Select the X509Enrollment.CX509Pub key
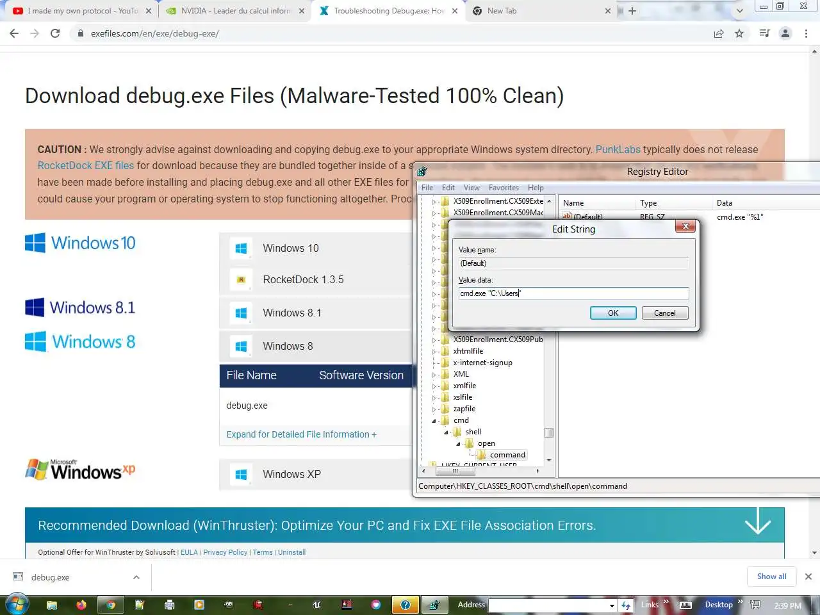This screenshot has height=615, width=820. pyautogui.click(x=498, y=340)
